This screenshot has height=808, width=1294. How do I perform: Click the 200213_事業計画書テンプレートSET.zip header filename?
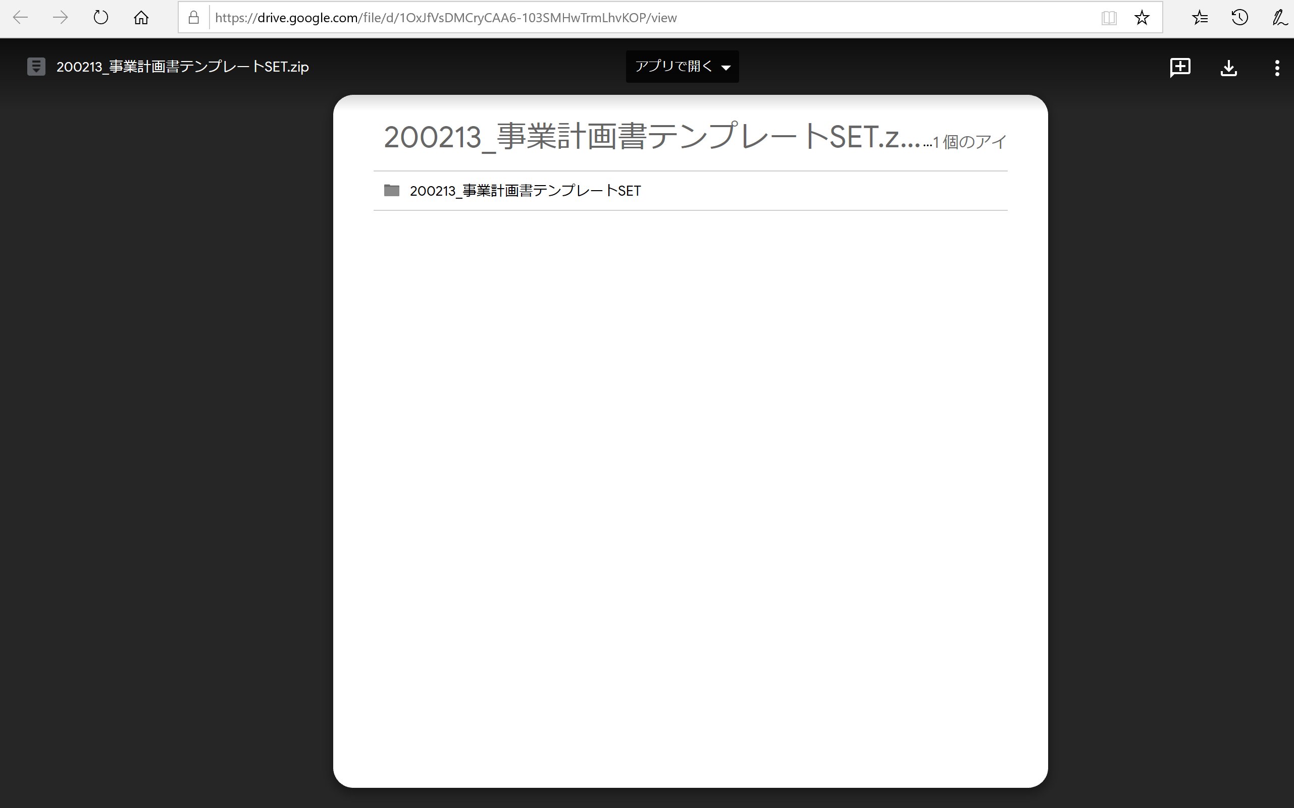pos(182,67)
